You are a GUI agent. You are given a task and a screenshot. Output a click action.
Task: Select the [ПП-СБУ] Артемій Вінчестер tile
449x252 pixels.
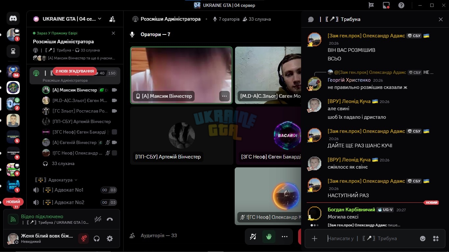click(181, 136)
